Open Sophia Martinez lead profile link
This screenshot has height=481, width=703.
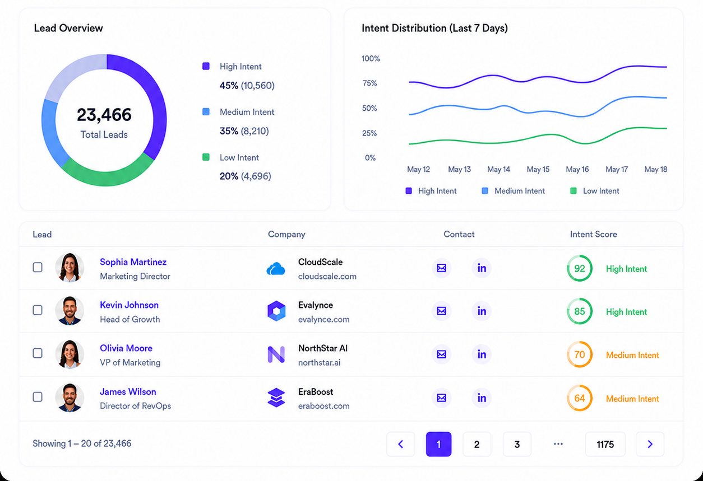pyautogui.click(x=133, y=262)
